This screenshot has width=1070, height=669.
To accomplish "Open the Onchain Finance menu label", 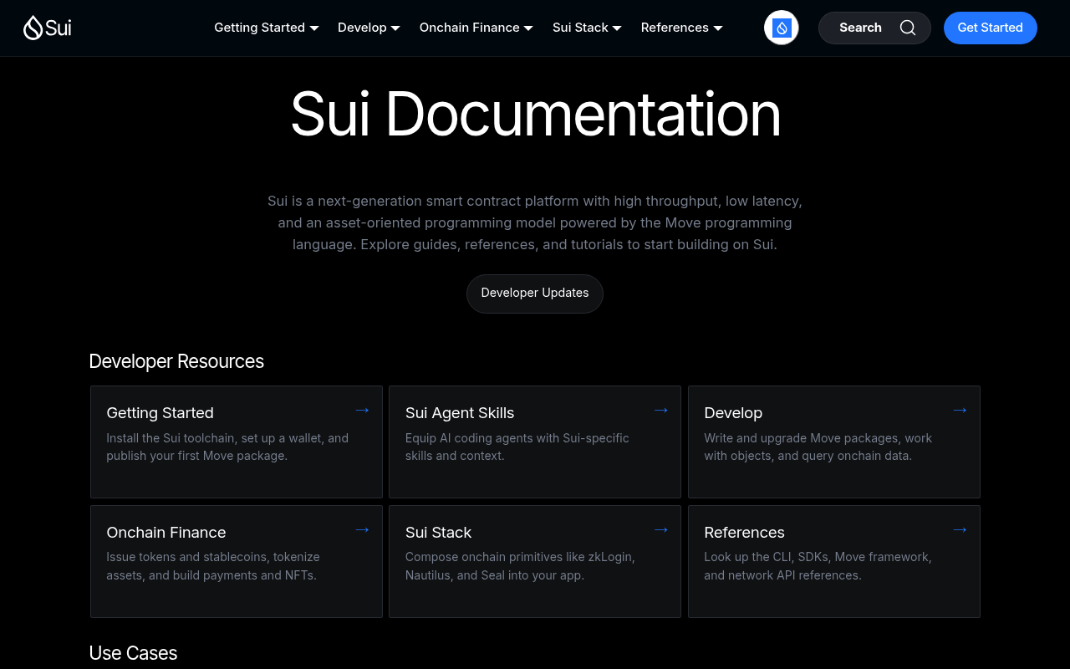I will point(470,28).
